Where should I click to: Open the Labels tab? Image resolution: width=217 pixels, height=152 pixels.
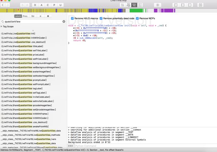(x=18, y=16)
